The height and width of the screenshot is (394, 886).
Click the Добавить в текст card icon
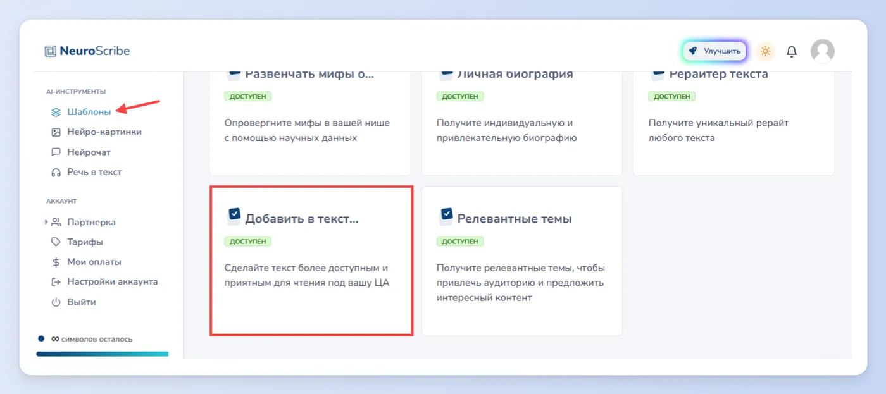234,216
